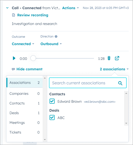Viewport: 133px width, 145px height.
Task: Select the Meetings category
Action: pos(25,123)
